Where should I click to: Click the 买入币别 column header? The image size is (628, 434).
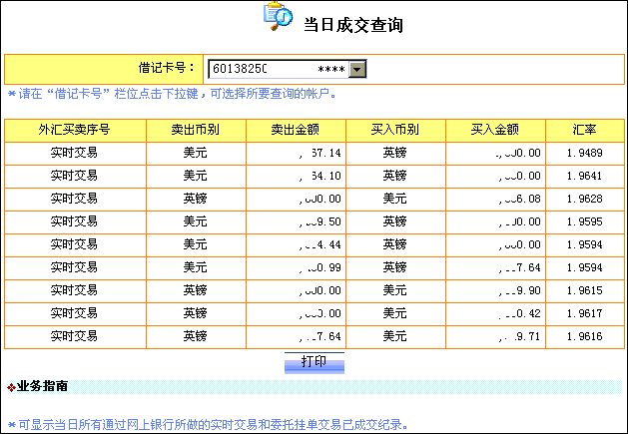395,130
